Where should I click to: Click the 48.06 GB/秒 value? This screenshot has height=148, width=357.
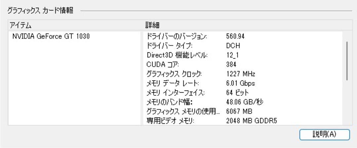tap(245, 102)
